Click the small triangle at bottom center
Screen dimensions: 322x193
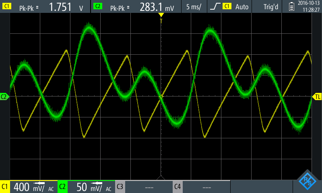[161, 177]
